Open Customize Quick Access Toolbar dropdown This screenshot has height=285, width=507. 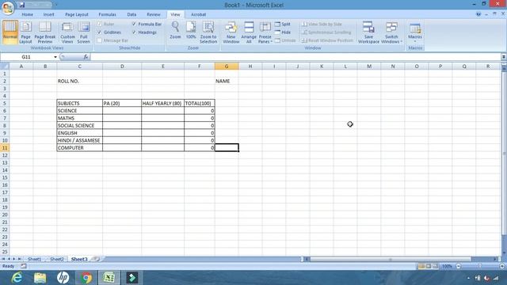point(56,5)
